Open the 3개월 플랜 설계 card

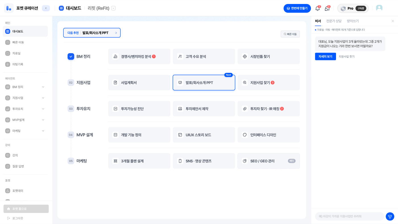(139, 161)
